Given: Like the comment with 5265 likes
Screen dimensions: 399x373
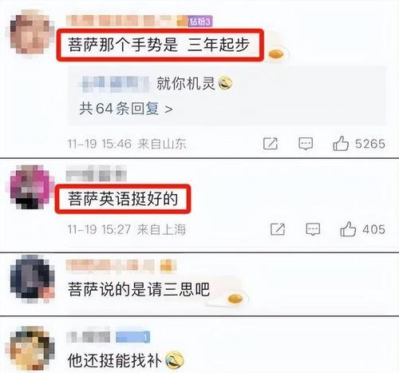Looking at the screenshot, I should click(x=341, y=144).
